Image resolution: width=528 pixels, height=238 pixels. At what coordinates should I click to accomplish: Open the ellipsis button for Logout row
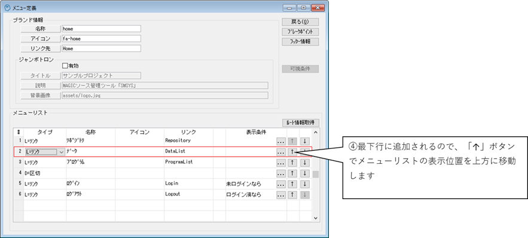(280, 195)
